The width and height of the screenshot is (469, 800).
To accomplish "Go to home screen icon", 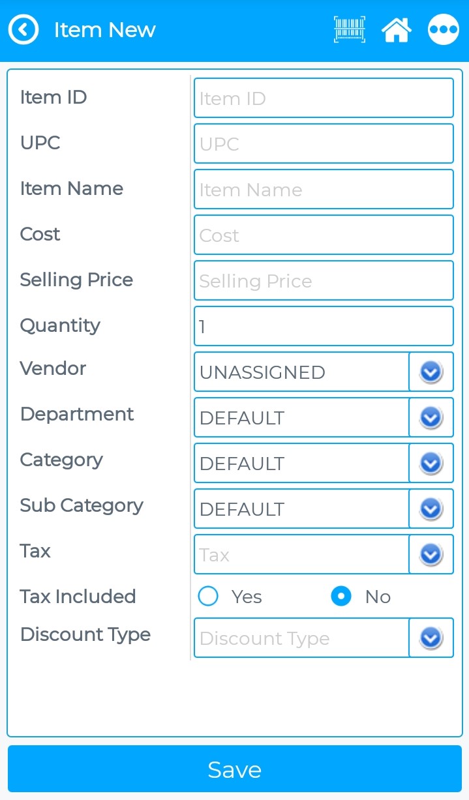I will tap(397, 30).
